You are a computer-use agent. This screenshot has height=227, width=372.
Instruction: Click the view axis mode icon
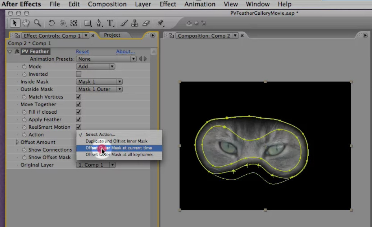point(204,23)
